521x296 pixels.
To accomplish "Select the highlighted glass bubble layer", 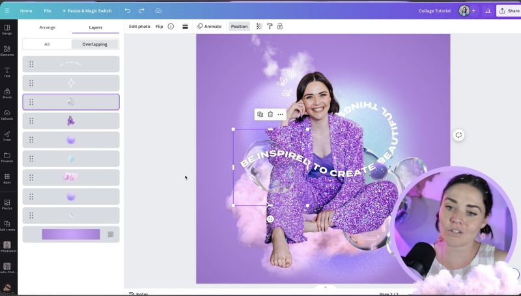I will click(71, 102).
